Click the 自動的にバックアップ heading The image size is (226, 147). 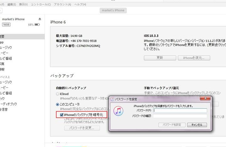point(71,88)
